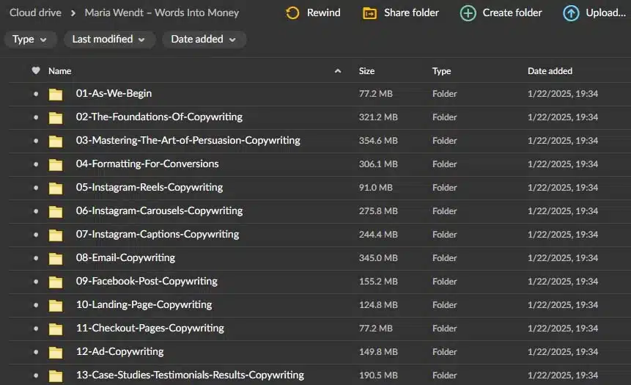The width and height of the screenshot is (631, 385).
Task: Click the 155.2 MB size value
Action: pyautogui.click(x=378, y=282)
